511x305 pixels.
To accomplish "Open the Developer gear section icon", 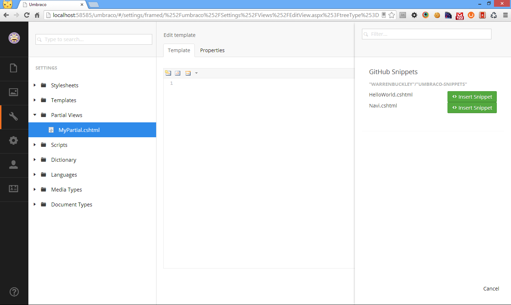I will pos(13,140).
